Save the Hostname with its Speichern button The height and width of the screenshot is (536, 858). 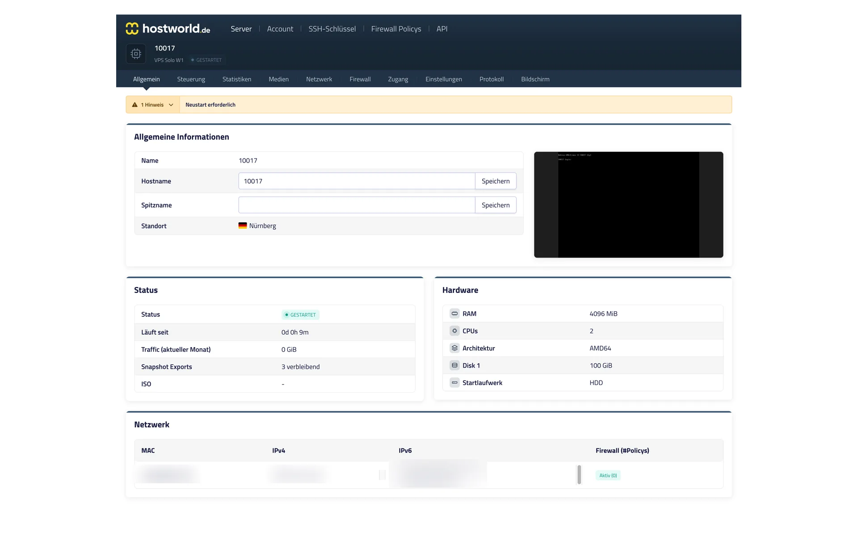496,181
